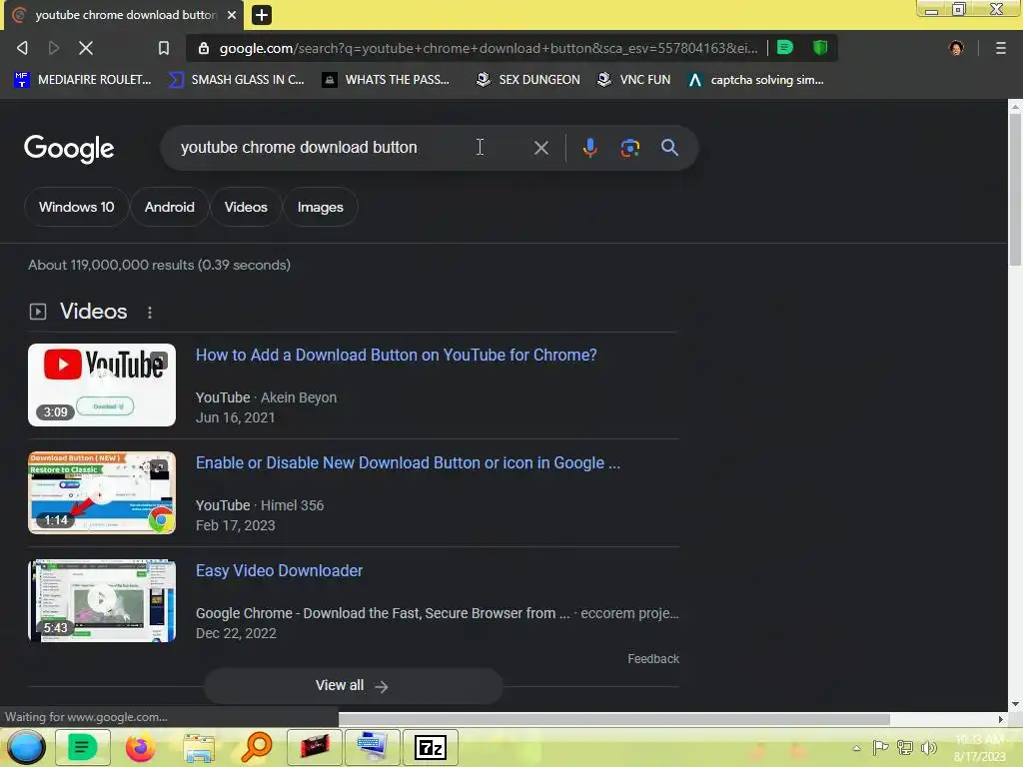Click the horizontal scrollbar at bottom
1023x767 pixels.
[613, 719]
